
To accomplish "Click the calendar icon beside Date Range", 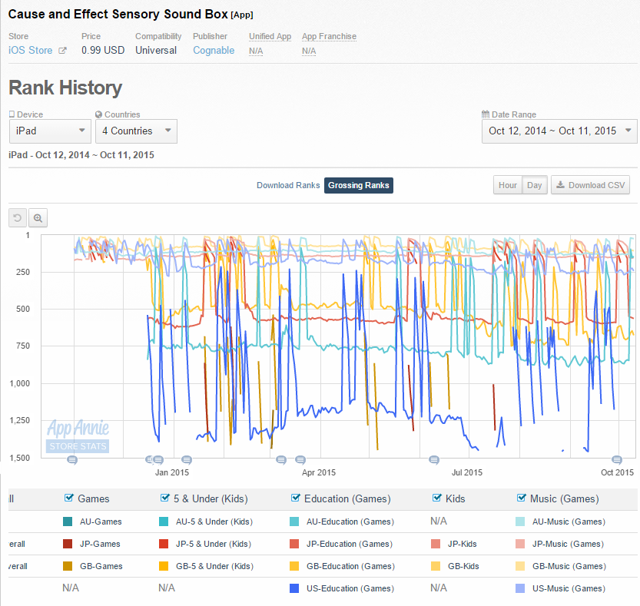I will point(486,114).
